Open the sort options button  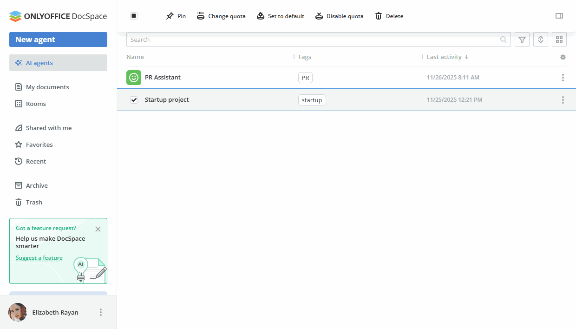pos(541,39)
